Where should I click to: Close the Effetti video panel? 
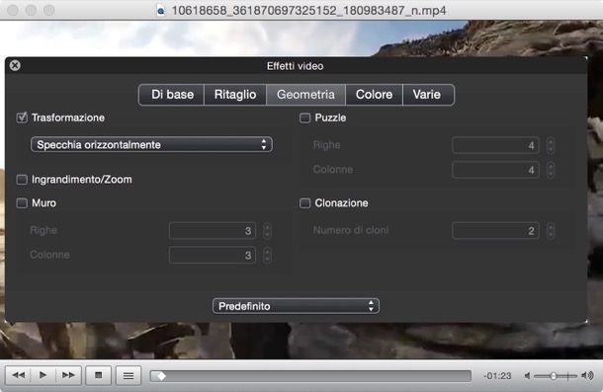pyautogui.click(x=15, y=65)
